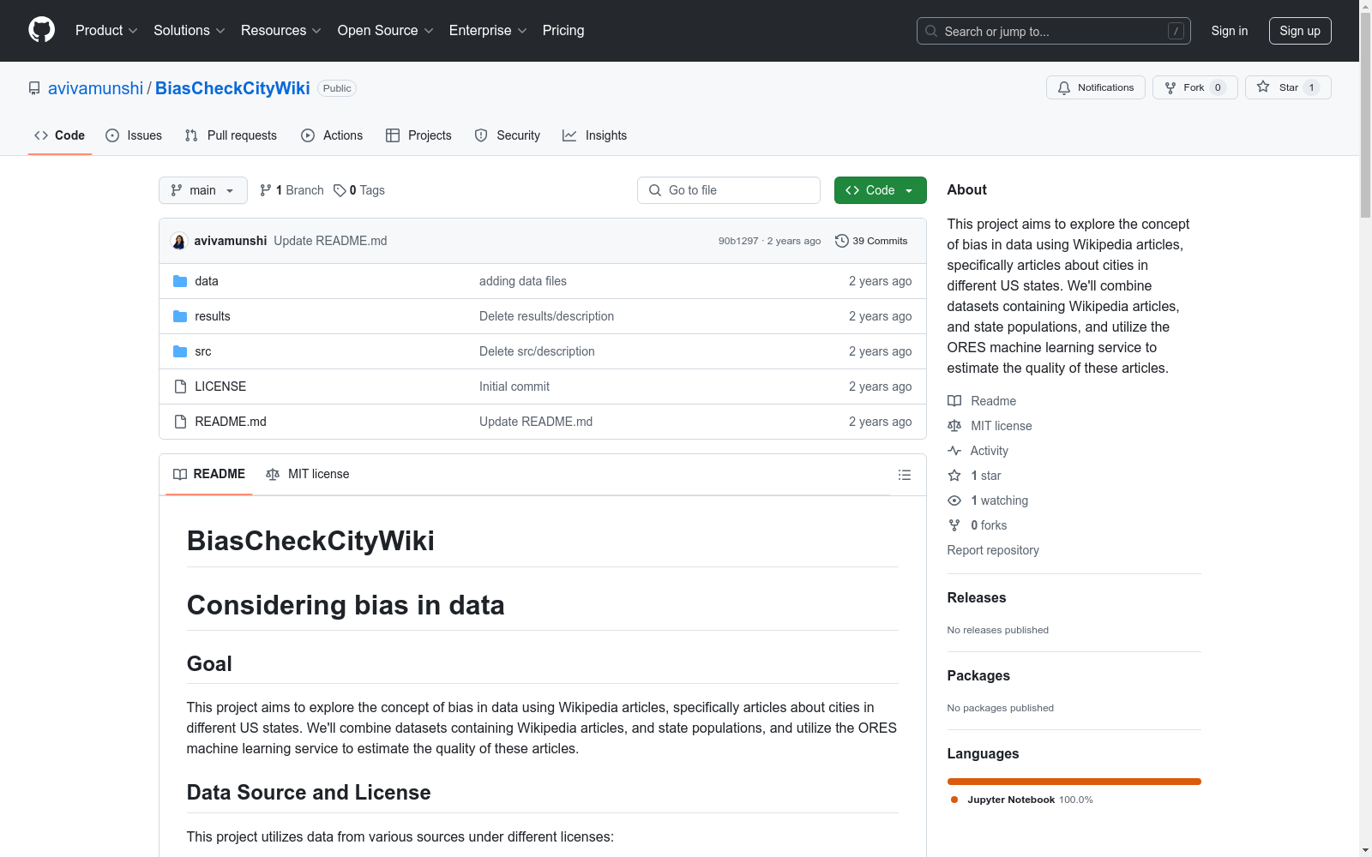Click the fork icon beside 0 forks

(x=954, y=525)
